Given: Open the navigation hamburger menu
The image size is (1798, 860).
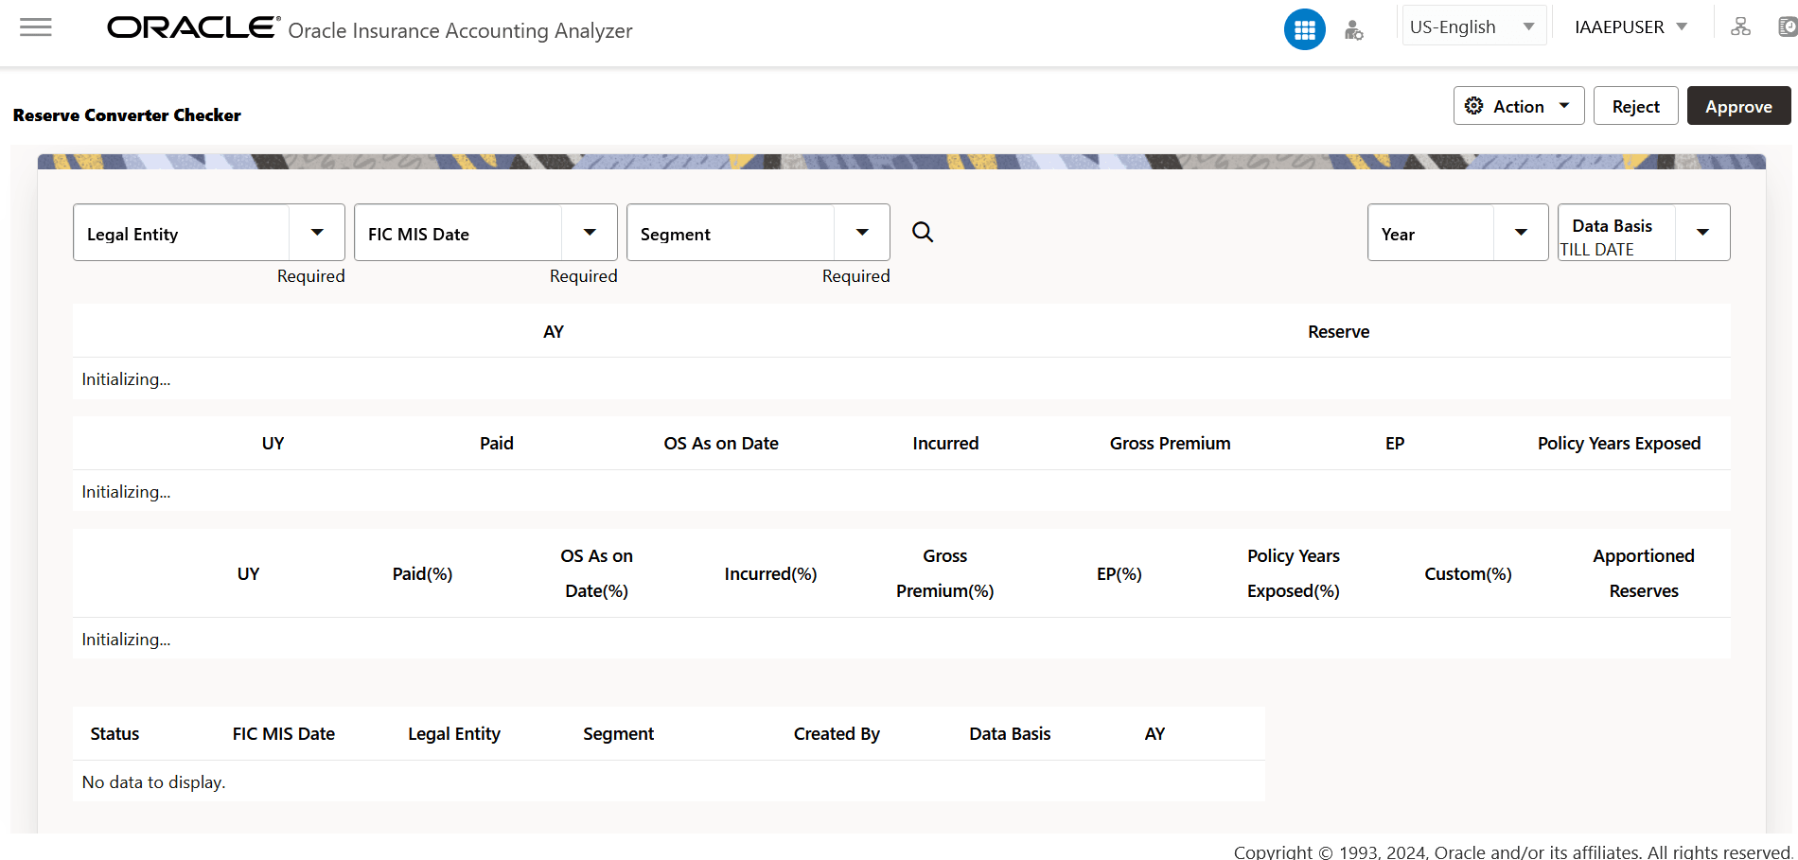Looking at the screenshot, I should click(x=35, y=26).
